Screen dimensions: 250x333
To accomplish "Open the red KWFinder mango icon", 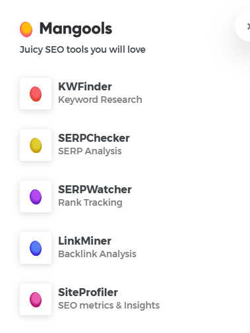I will (x=36, y=94).
